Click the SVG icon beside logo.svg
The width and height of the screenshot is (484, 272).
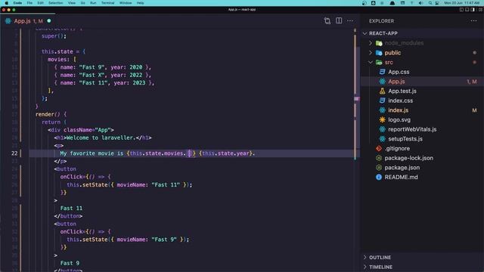tap(382, 119)
